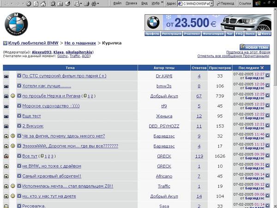277x208 pixels.
Task: Click the Windows flag throbber icon
Action: [x=258, y=4]
